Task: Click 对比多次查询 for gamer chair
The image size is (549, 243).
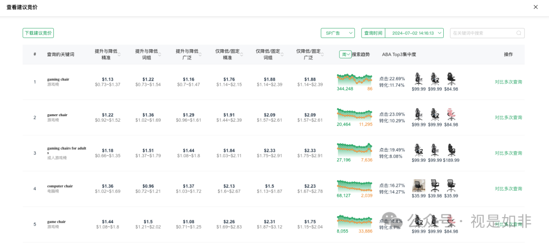Action: click(x=508, y=118)
